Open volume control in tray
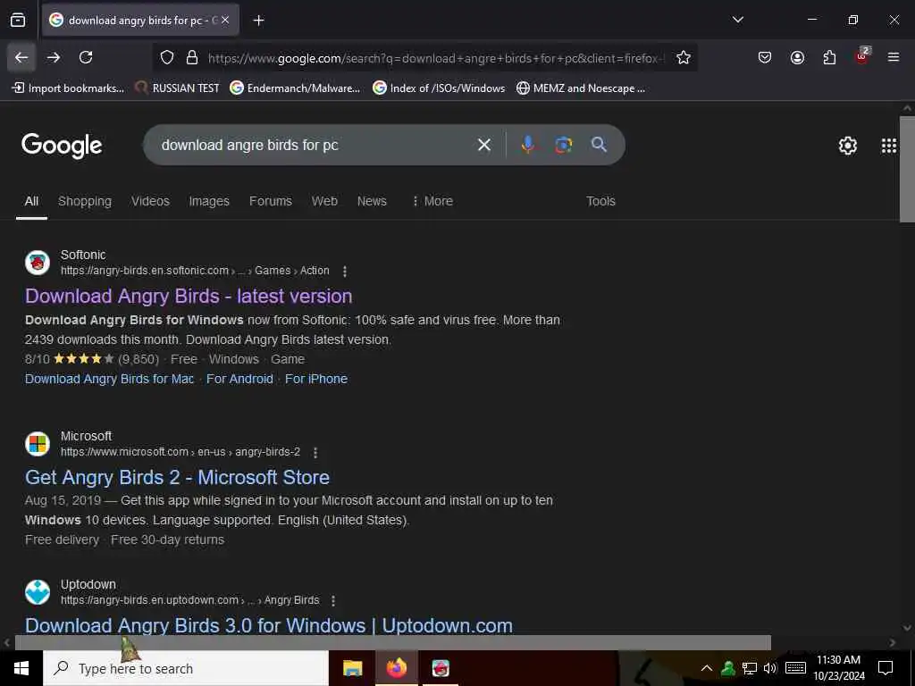Screen dimensions: 915x686 770,668
